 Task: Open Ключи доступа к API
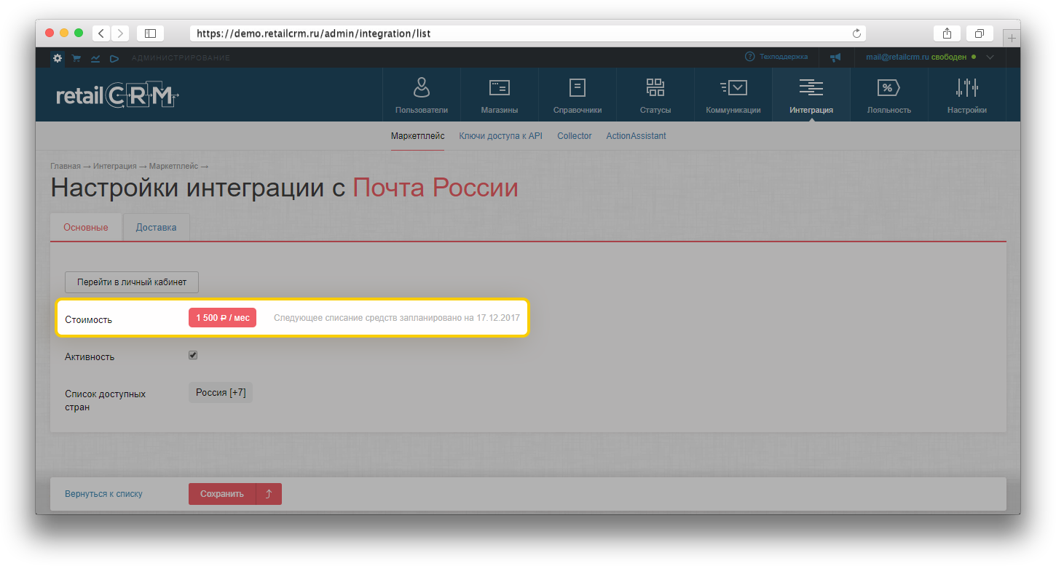point(501,136)
